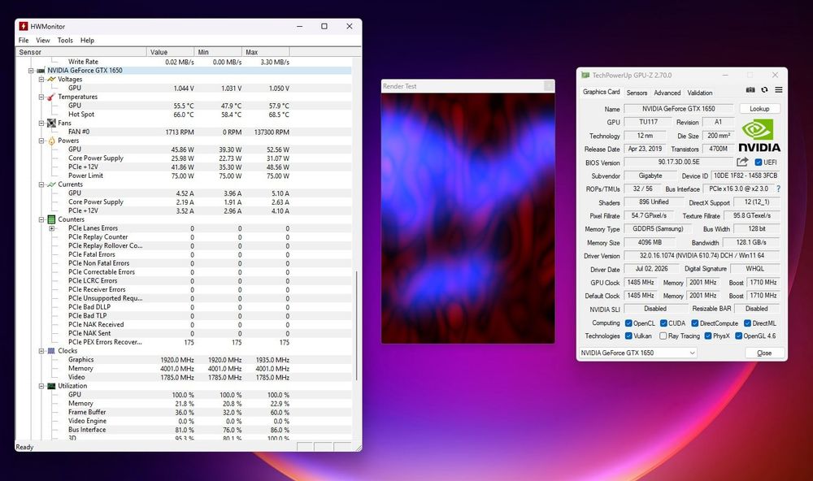This screenshot has height=481, width=813.
Task: Collapse the Counters node
Action: point(41,219)
